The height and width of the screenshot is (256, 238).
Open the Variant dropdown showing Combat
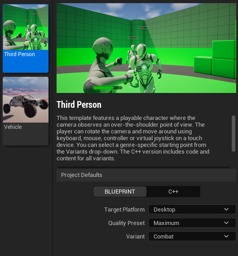point(192,236)
